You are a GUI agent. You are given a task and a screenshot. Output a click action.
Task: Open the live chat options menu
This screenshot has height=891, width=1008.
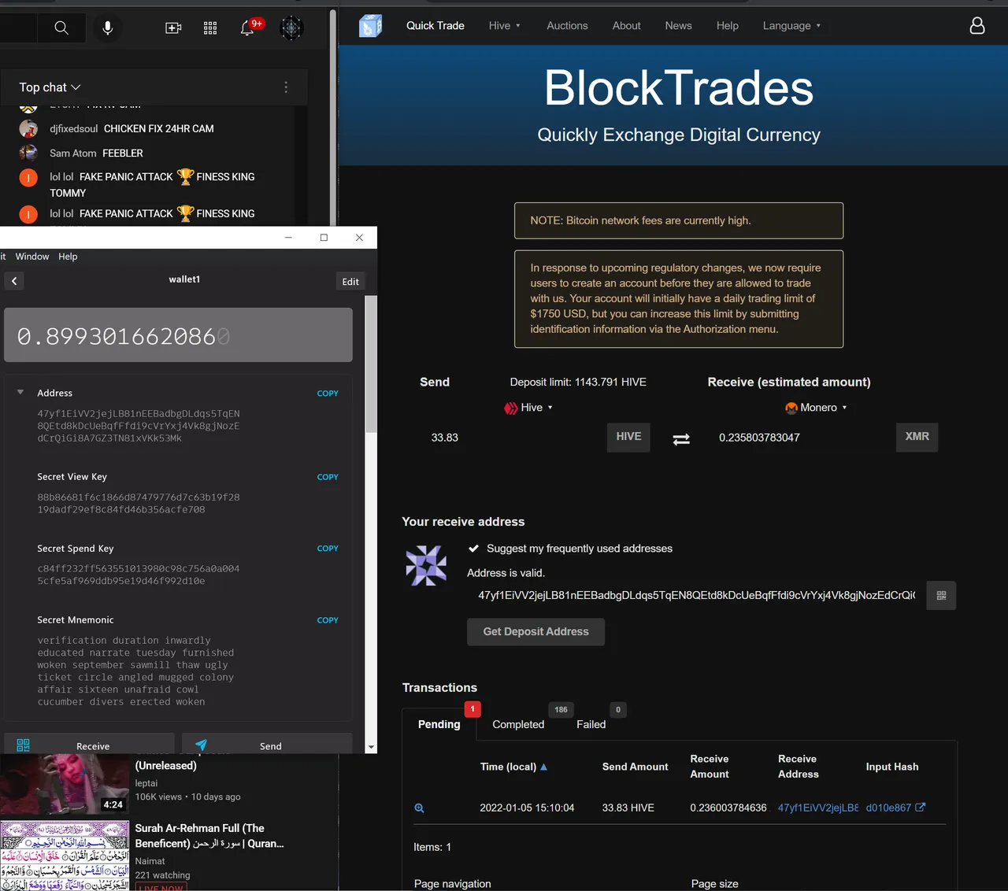pyautogui.click(x=286, y=87)
